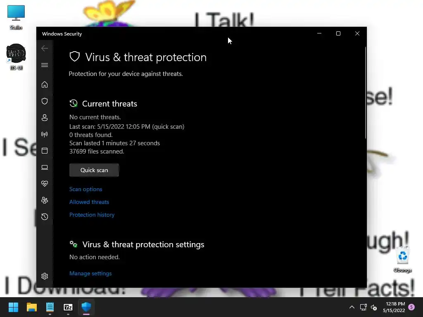This screenshot has width=423, height=317.
Task: Open the Scan options link
Action: click(x=86, y=189)
